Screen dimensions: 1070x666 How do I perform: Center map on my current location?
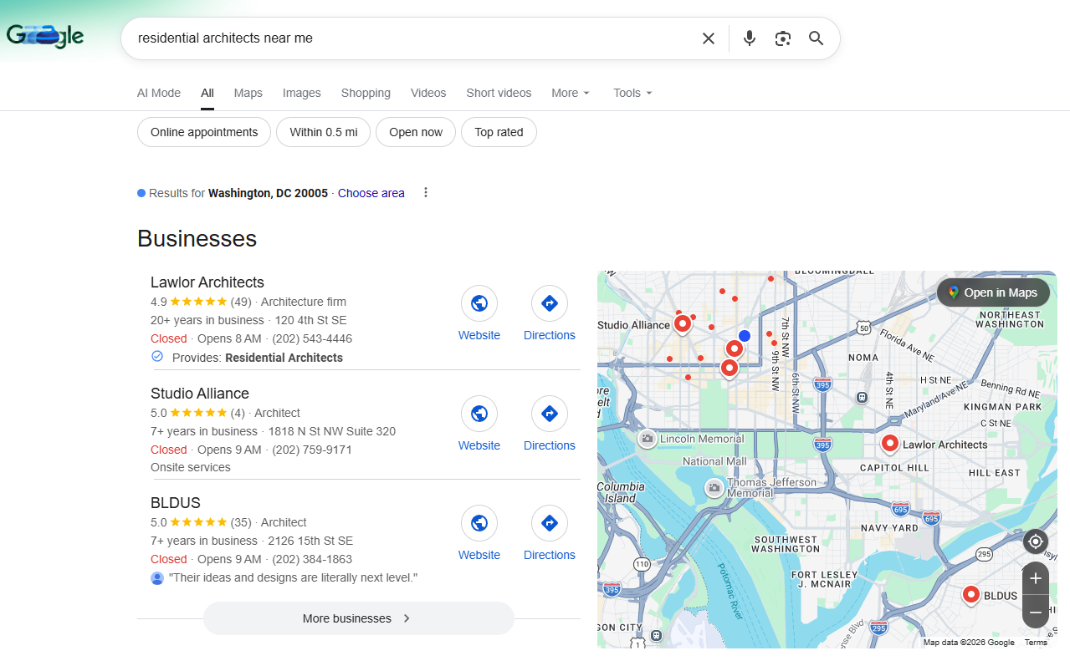pyautogui.click(x=1035, y=541)
